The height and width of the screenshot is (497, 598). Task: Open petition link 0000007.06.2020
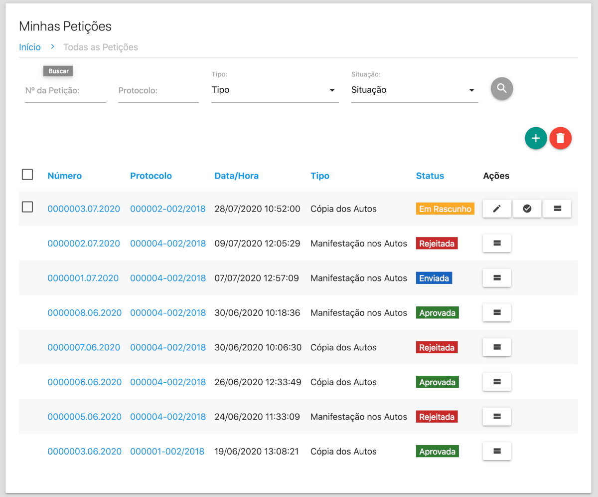[x=84, y=347]
